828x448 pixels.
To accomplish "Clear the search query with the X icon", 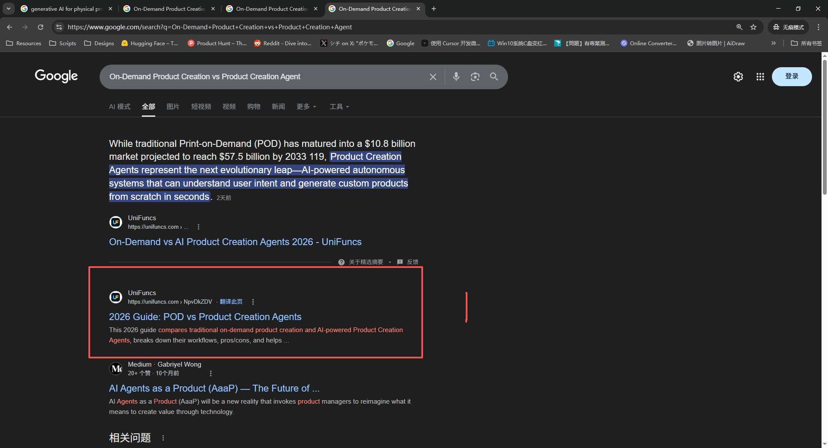I will 433,77.
